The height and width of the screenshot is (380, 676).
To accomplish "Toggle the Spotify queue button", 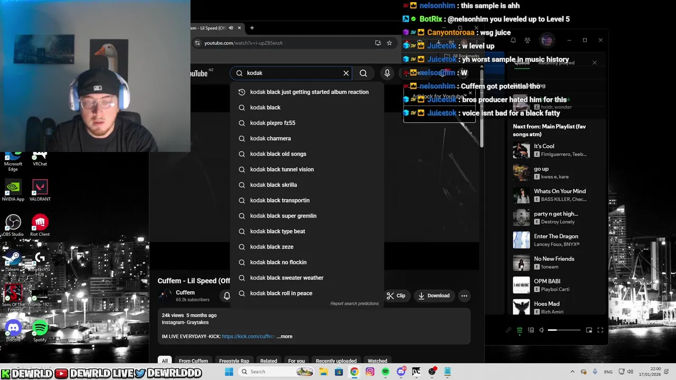I will pos(520,330).
